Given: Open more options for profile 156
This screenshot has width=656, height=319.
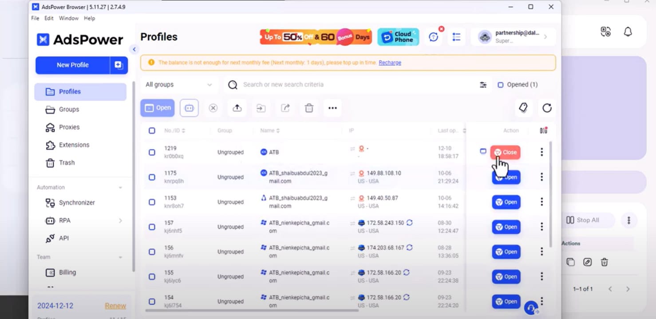Looking at the screenshot, I should tap(541, 252).
